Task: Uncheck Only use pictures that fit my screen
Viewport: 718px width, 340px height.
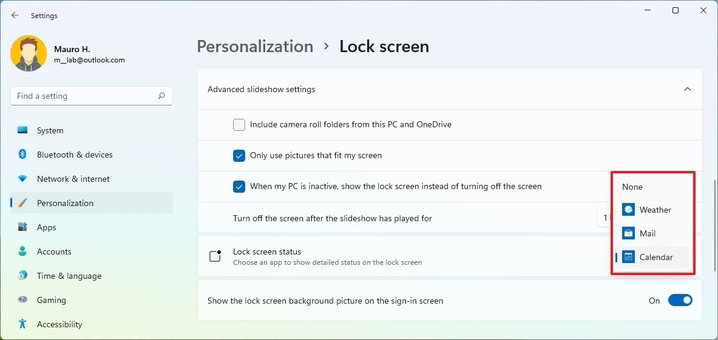Action: 239,156
